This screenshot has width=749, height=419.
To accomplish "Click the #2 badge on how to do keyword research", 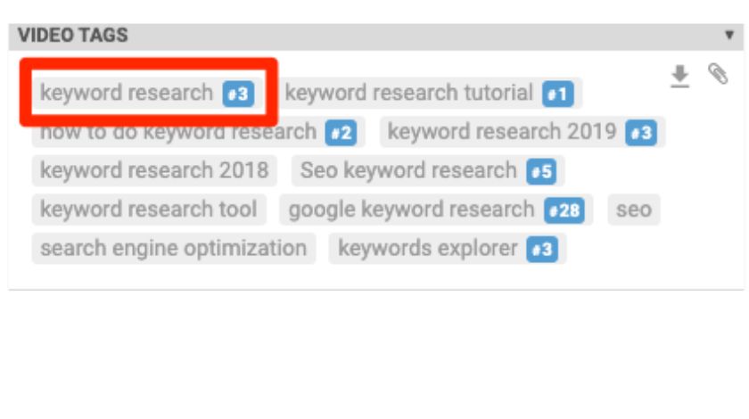I will (x=341, y=132).
